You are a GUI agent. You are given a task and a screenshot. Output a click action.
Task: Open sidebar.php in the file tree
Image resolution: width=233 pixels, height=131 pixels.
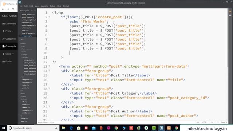27,113
